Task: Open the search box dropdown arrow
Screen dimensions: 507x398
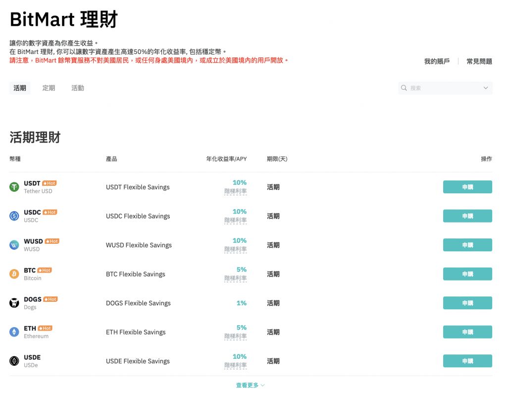Action: (x=485, y=88)
